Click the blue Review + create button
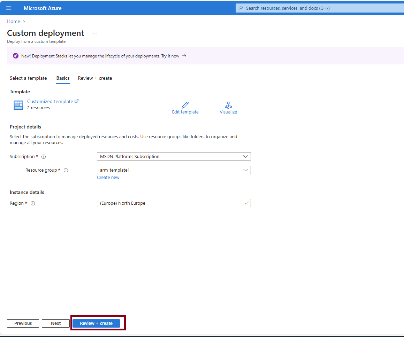 click(x=96, y=323)
